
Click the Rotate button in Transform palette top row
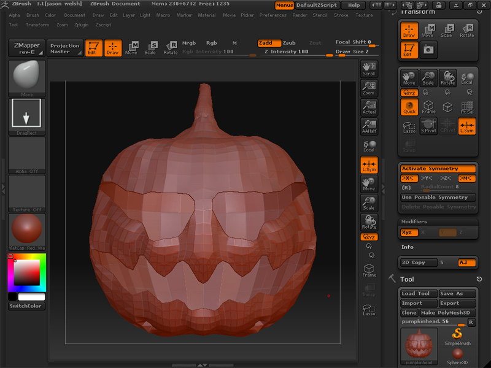click(x=466, y=30)
